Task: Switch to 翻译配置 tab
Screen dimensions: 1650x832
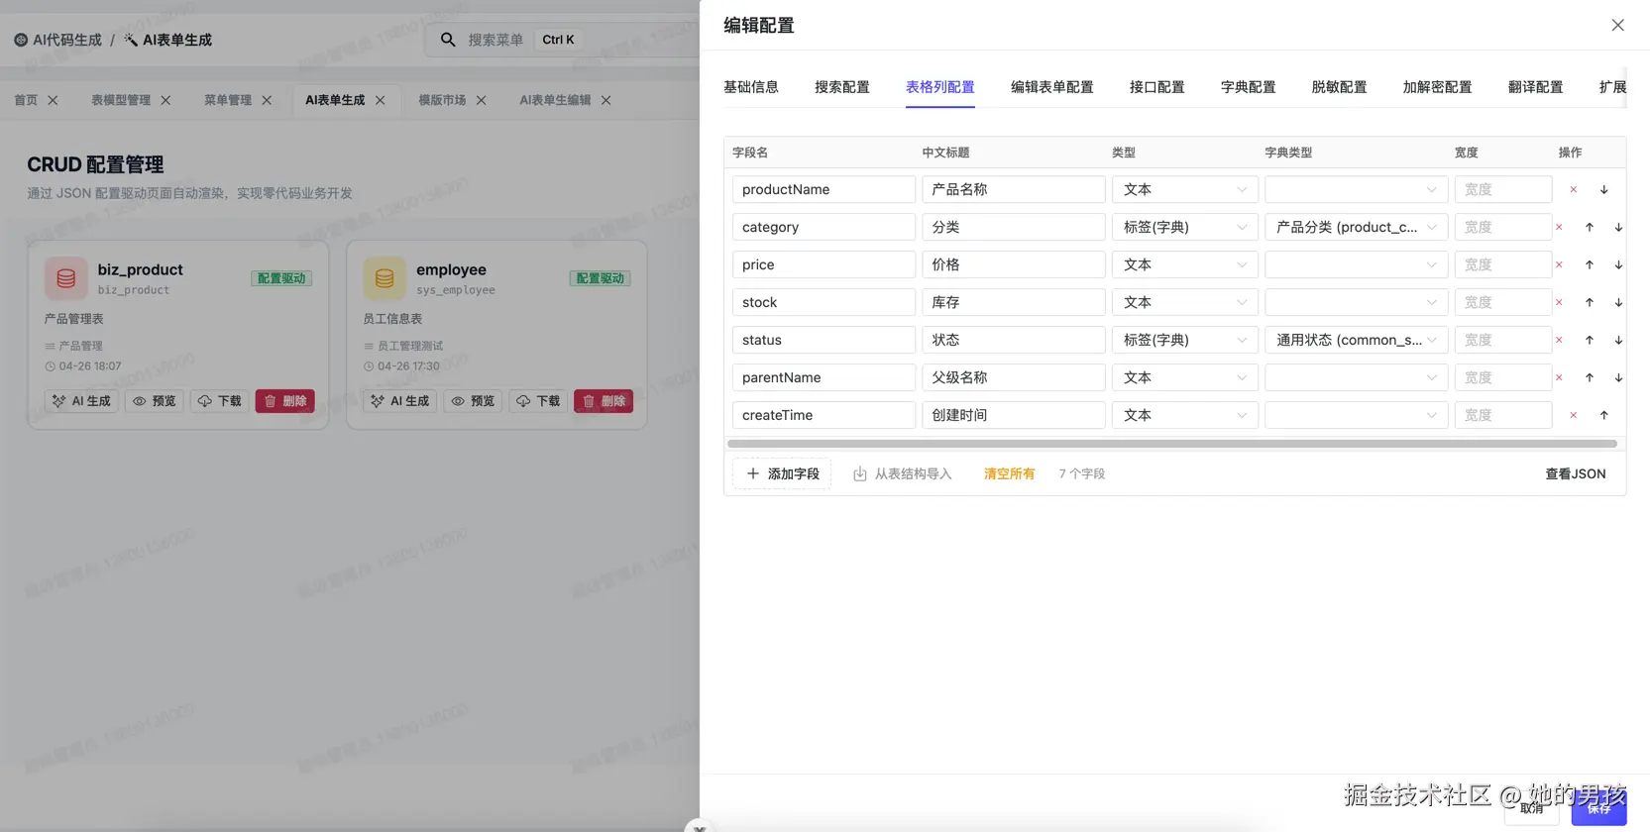Action: point(1535,87)
